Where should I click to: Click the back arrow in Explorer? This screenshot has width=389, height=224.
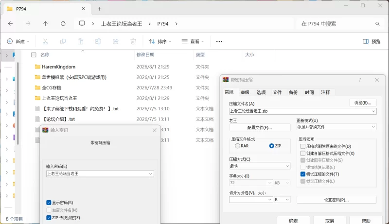click(x=10, y=23)
